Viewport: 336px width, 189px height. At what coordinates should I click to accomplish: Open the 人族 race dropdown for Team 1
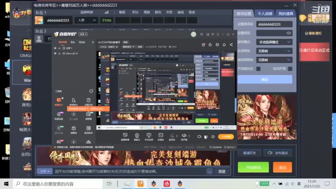(87, 20)
